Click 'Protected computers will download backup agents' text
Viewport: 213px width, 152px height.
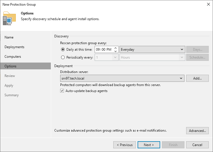(110, 85)
